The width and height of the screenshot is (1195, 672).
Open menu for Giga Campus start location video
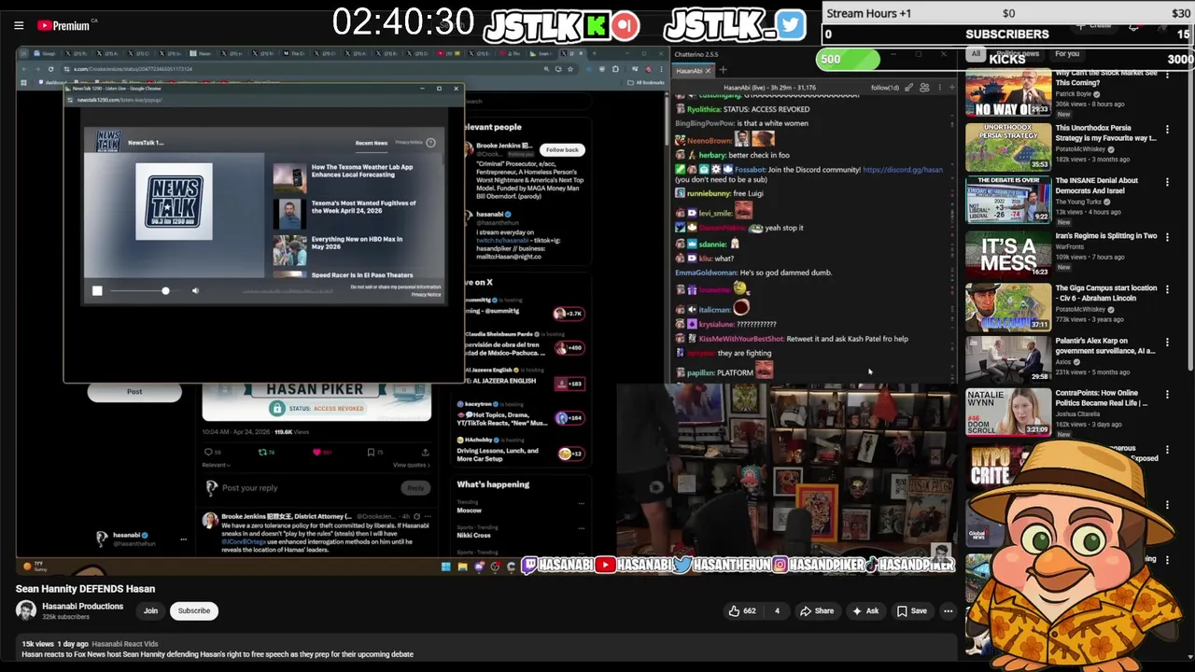point(1167,291)
